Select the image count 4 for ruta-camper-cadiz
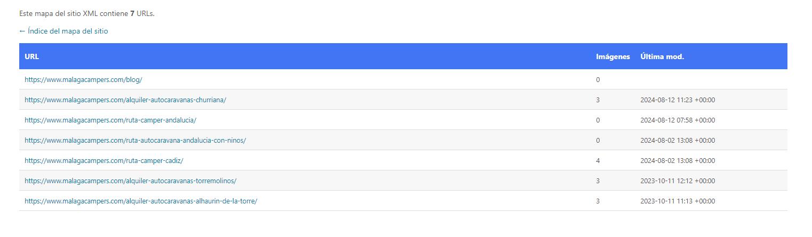The width and height of the screenshot is (812, 237). tap(598, 161)
